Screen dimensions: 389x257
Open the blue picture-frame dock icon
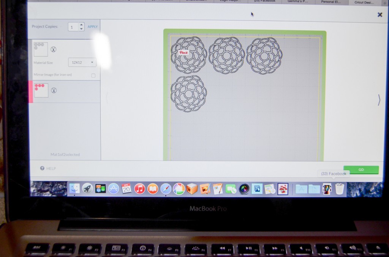[x=257, y=189]
